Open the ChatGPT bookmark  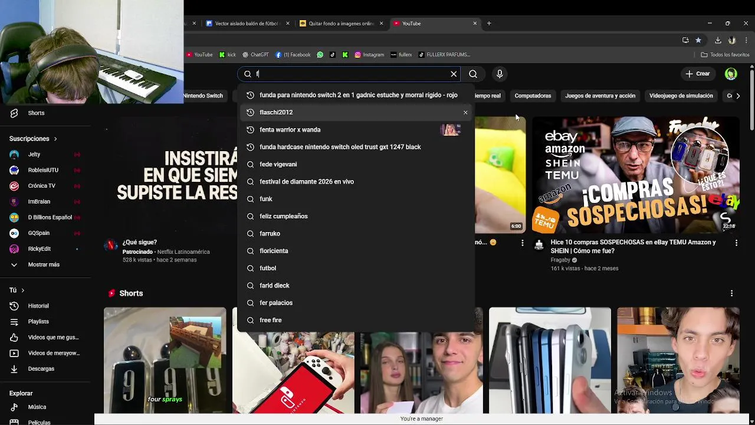(255, 55)
